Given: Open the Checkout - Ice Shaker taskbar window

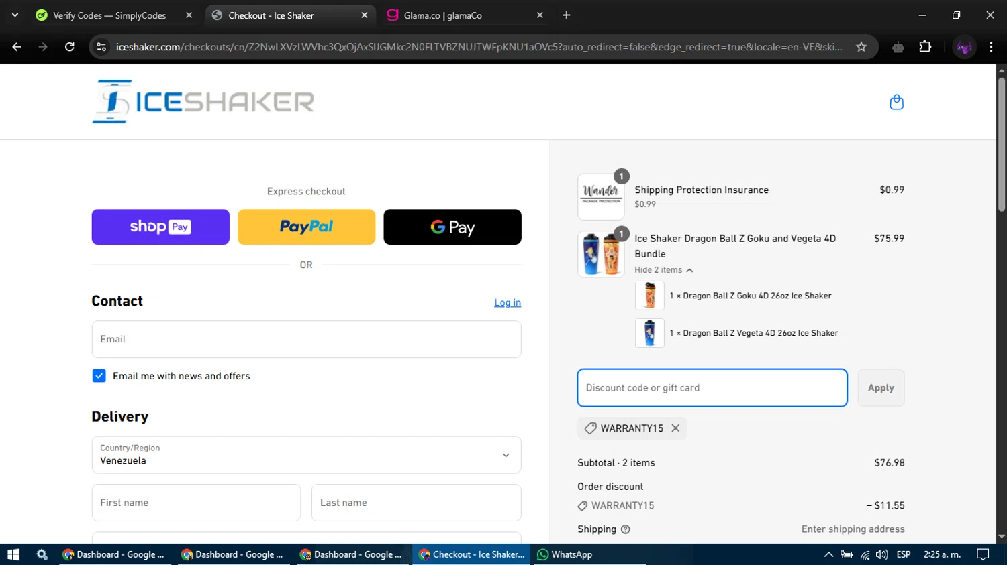Looking at the screenshot, I should tap(471, 554).
